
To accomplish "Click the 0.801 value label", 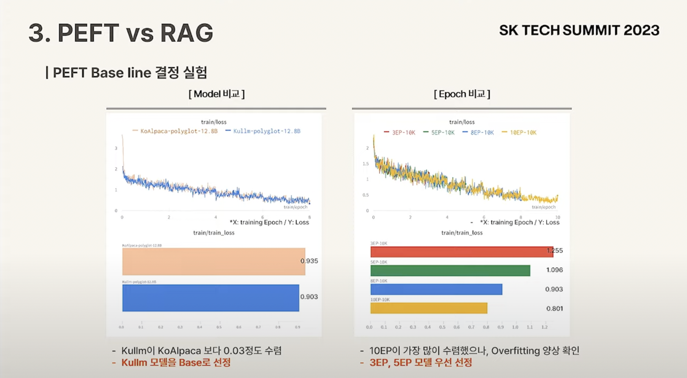I will click(554, 308).
